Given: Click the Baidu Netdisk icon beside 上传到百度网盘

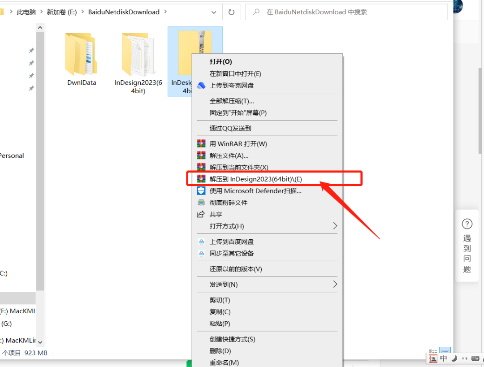Looking at the screenshot, I should [202, 241].
